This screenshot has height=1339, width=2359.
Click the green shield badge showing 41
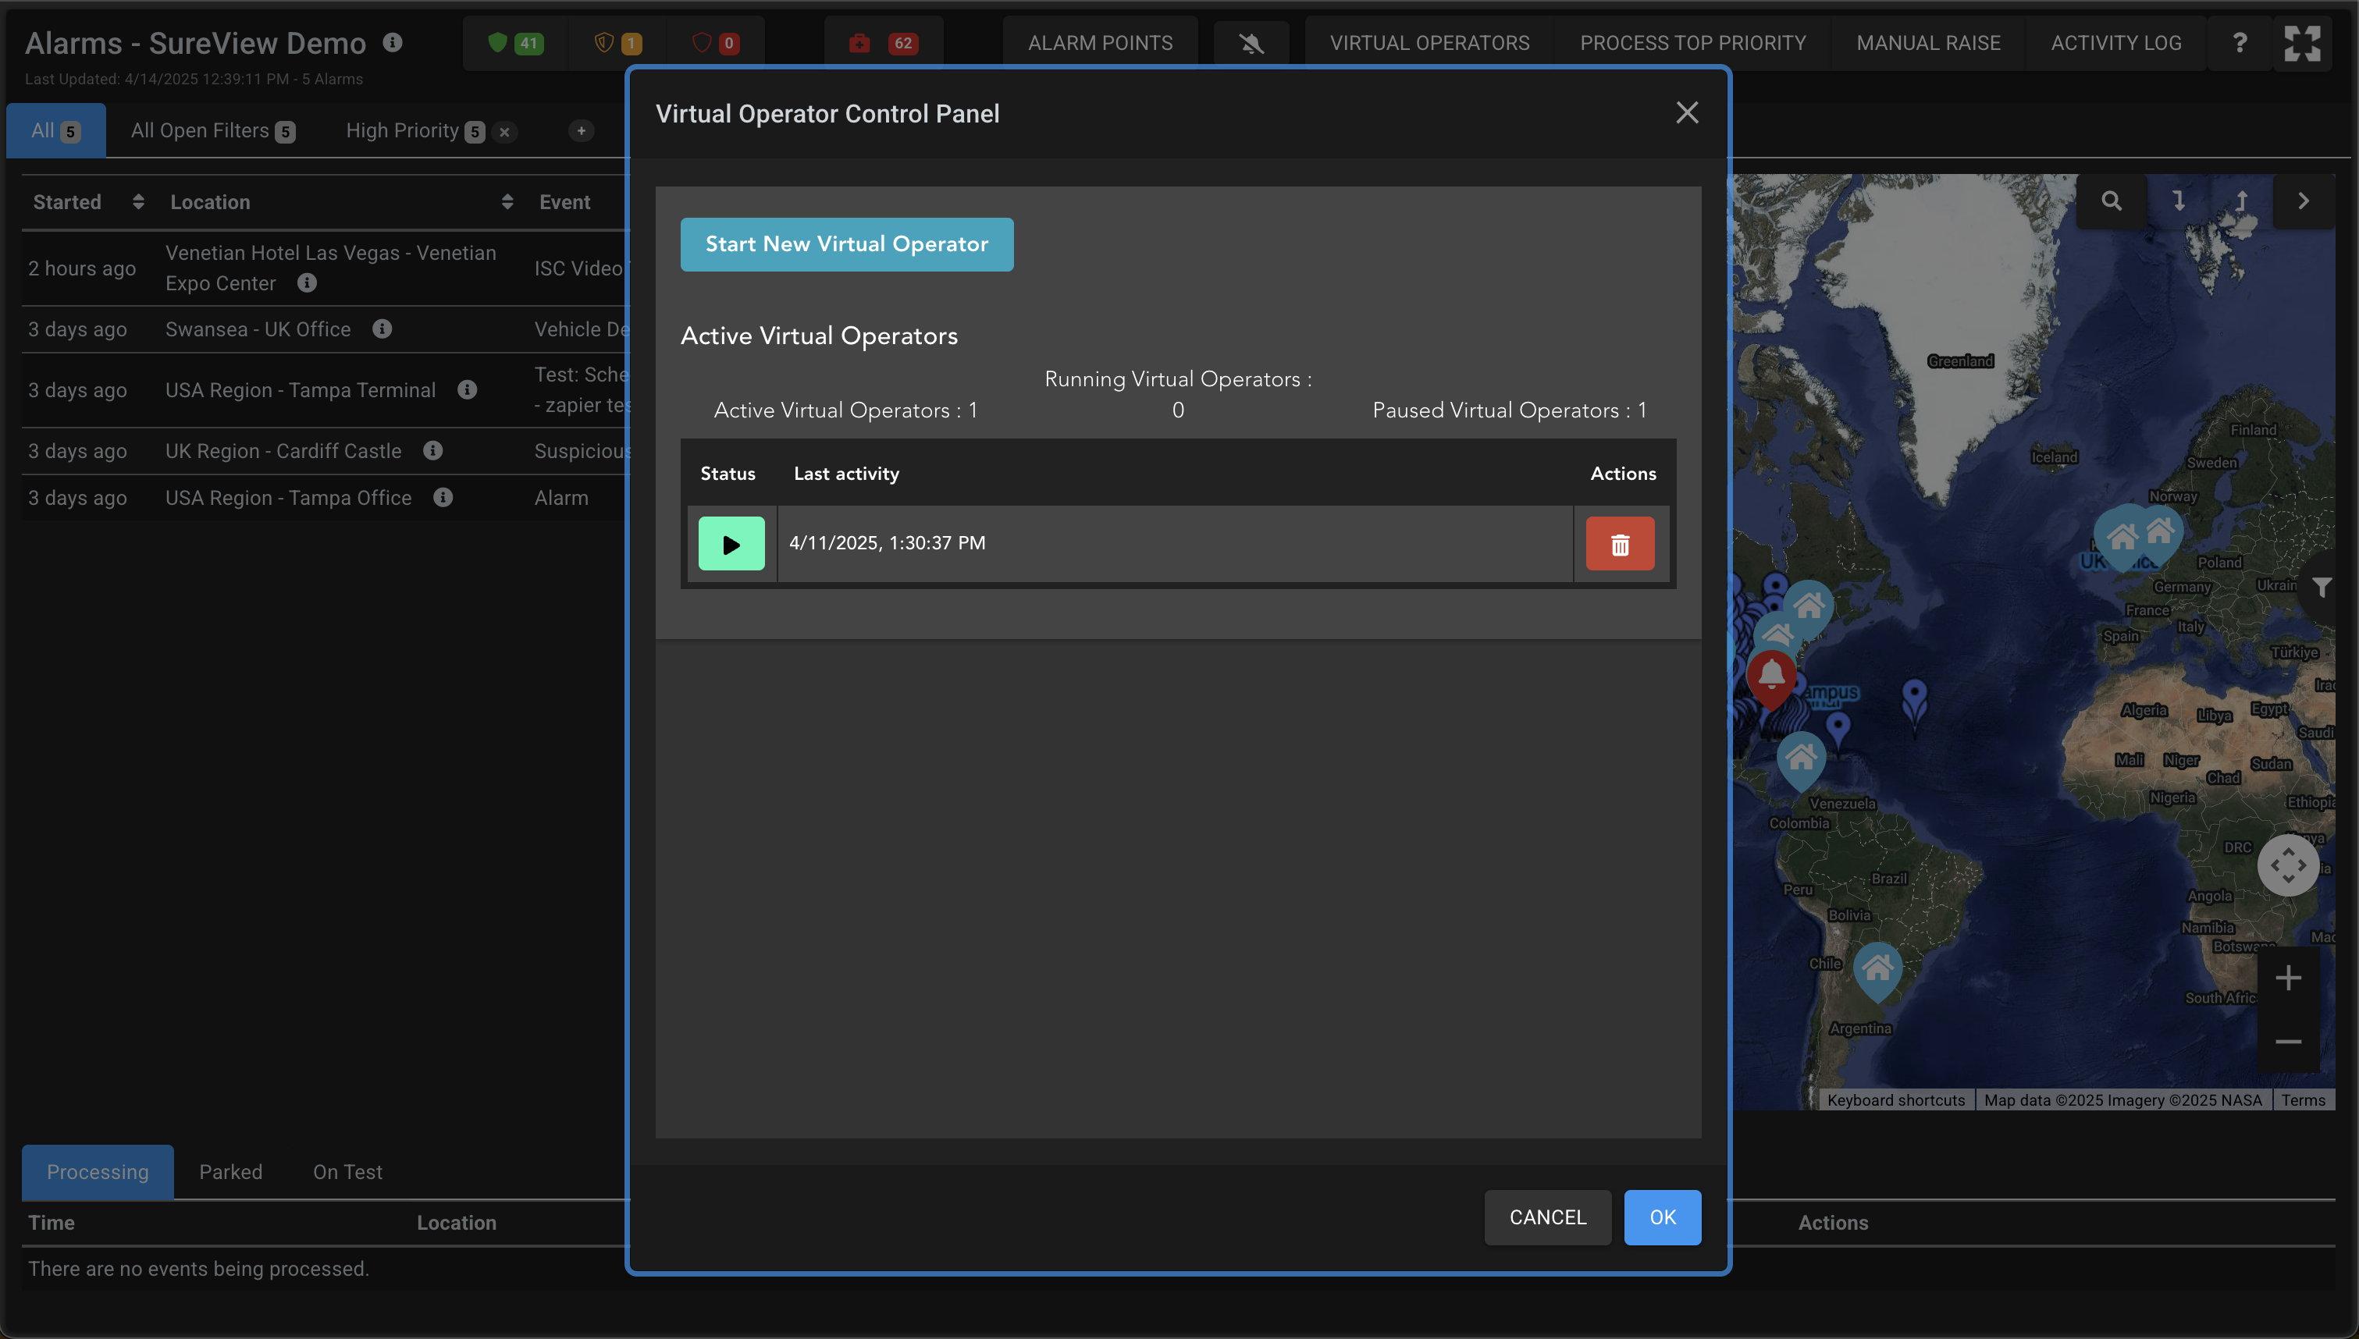click(x=515, y=43)
